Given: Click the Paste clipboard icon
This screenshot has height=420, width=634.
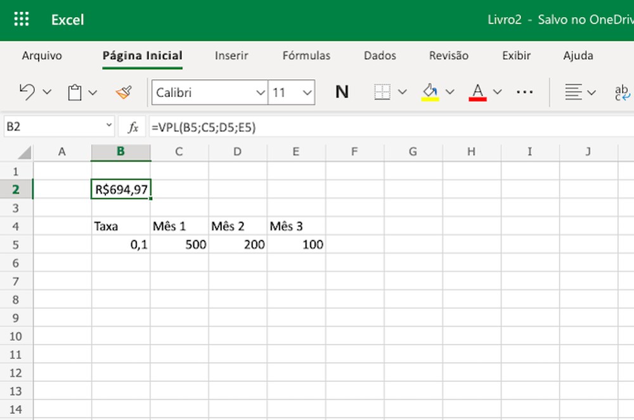Looking at the screenshot, I should (73, 91).
